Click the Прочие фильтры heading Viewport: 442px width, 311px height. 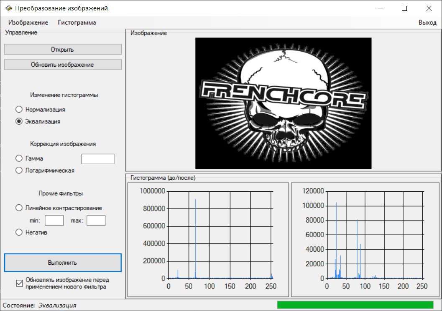coord(61,193)
